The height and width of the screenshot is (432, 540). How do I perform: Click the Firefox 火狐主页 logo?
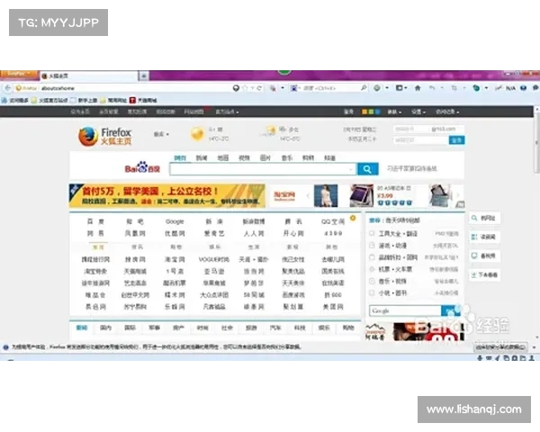pyautogui.click(x=104, y=136)
